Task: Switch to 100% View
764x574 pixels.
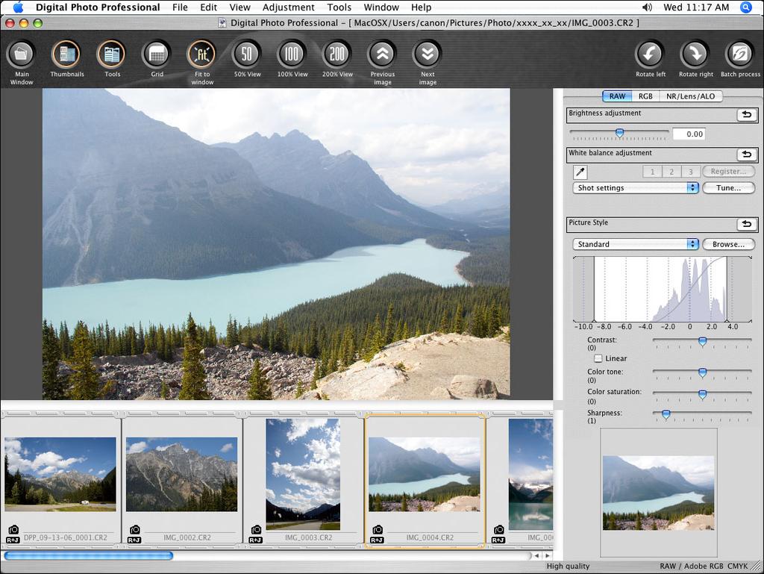Action: pyautogui.click(x=292, y=54)
